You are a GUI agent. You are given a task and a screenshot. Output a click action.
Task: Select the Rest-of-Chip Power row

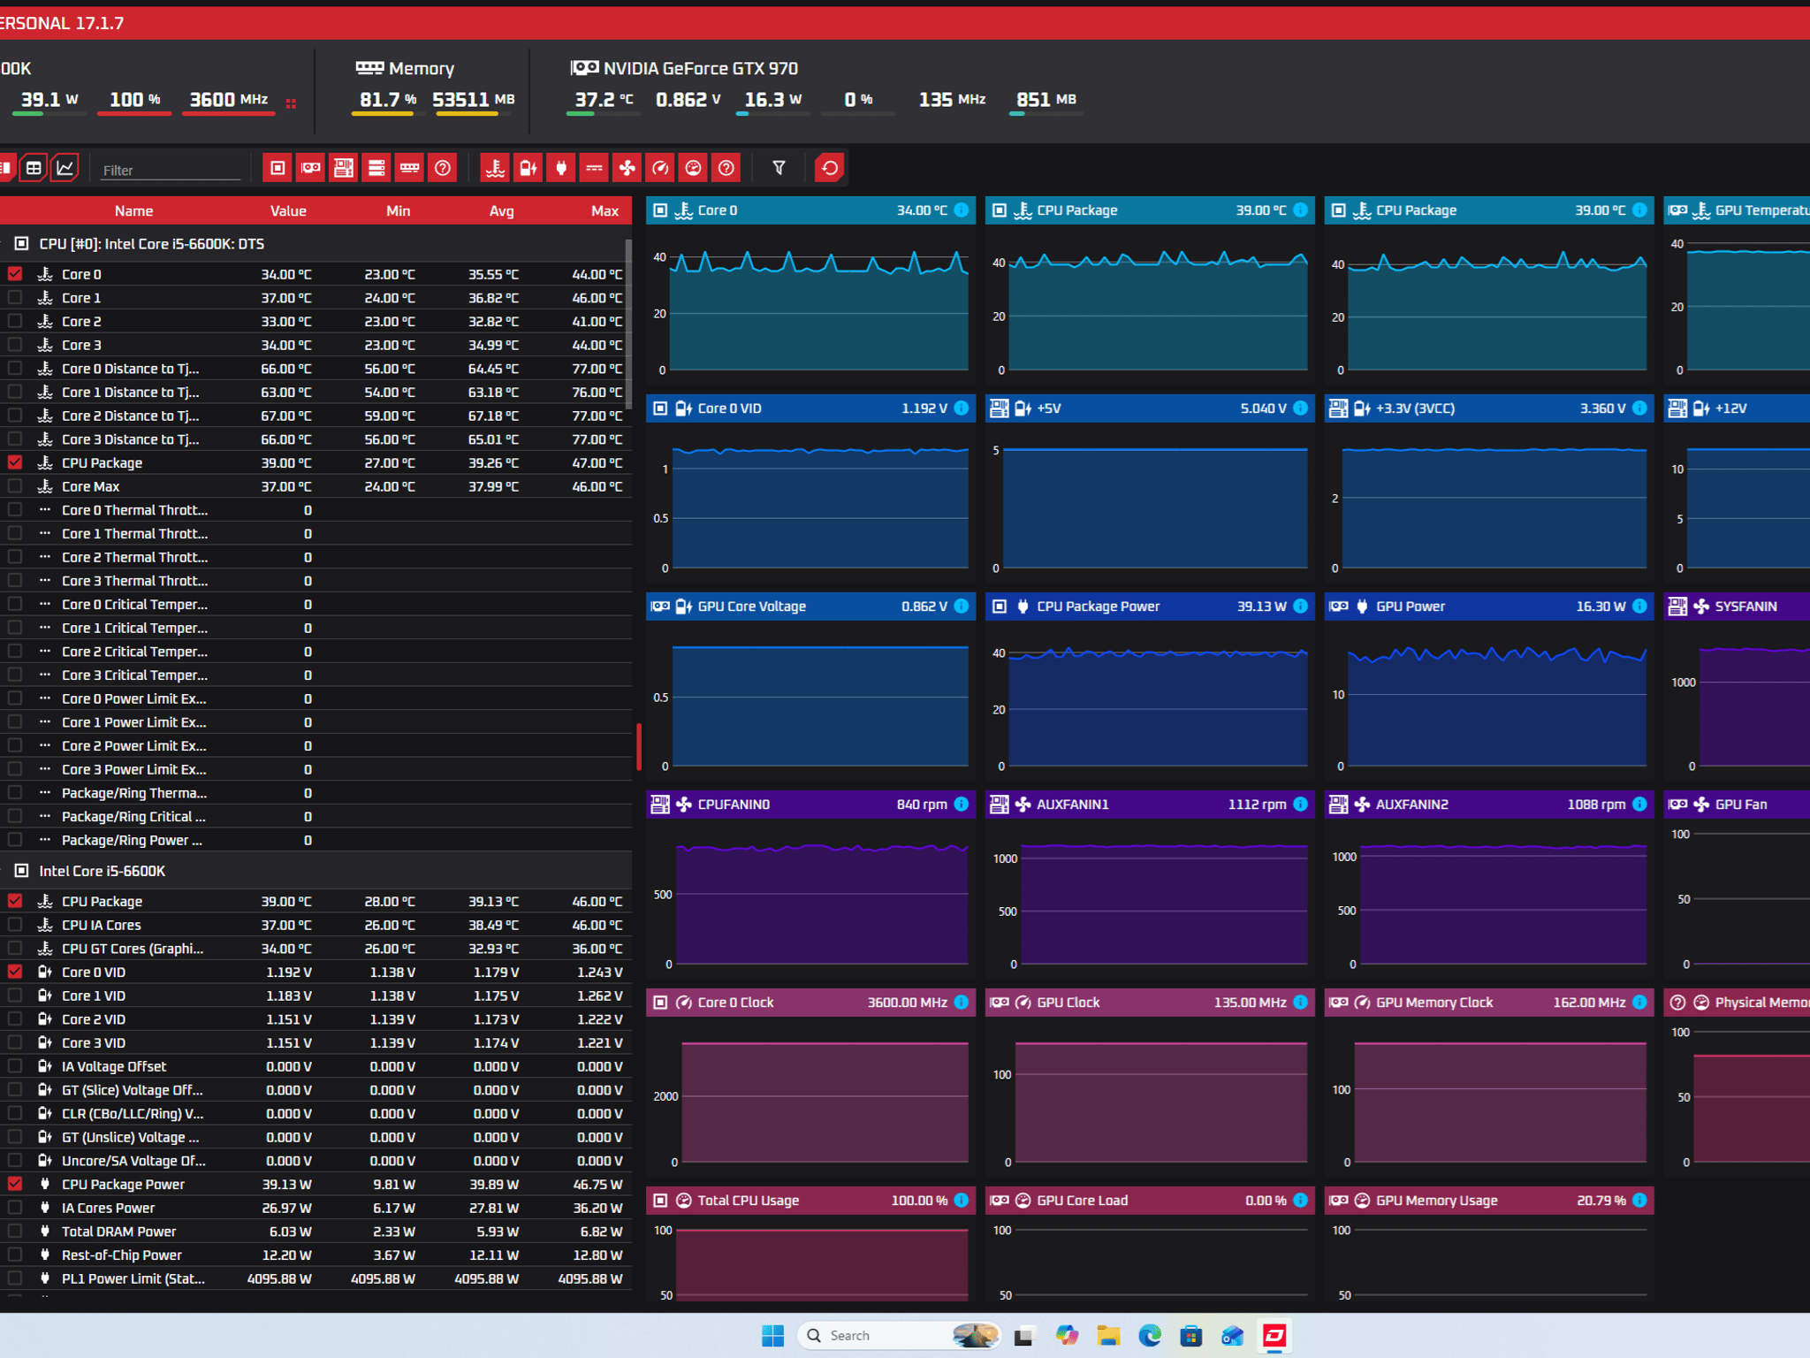coord(316,1255)
